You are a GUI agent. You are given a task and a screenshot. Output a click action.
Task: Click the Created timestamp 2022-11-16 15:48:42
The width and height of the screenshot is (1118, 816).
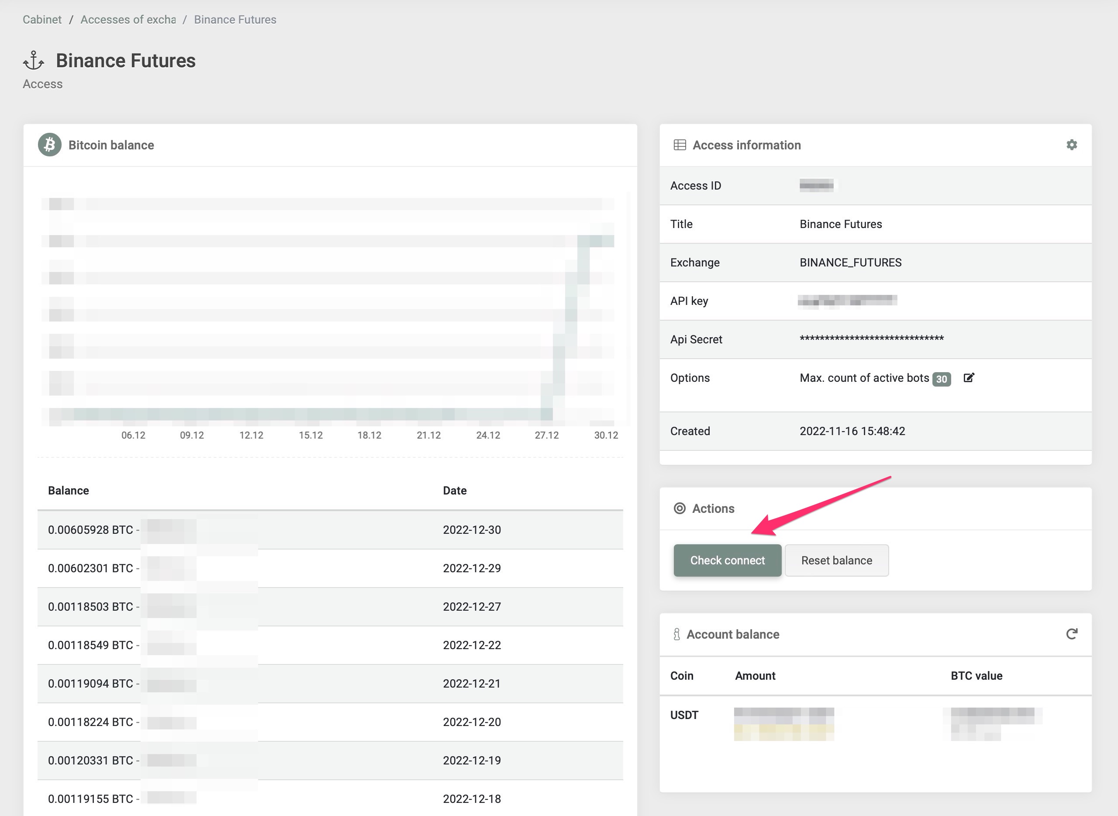(x=852, y=431)
